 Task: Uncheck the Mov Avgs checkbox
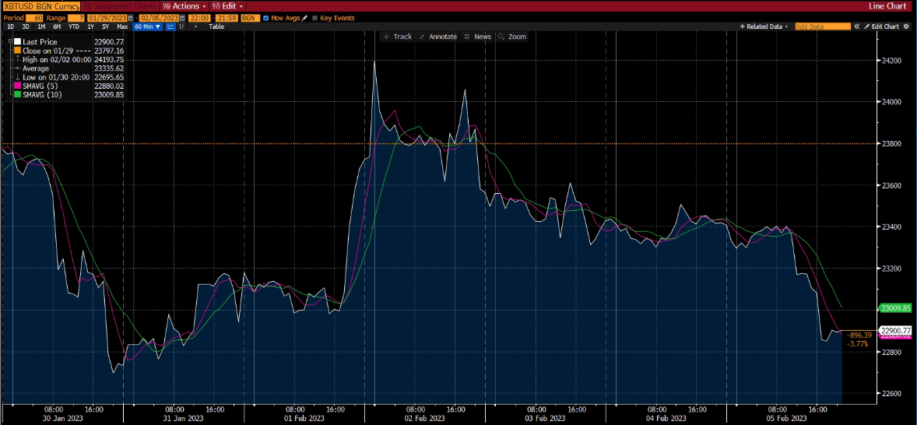267,17
